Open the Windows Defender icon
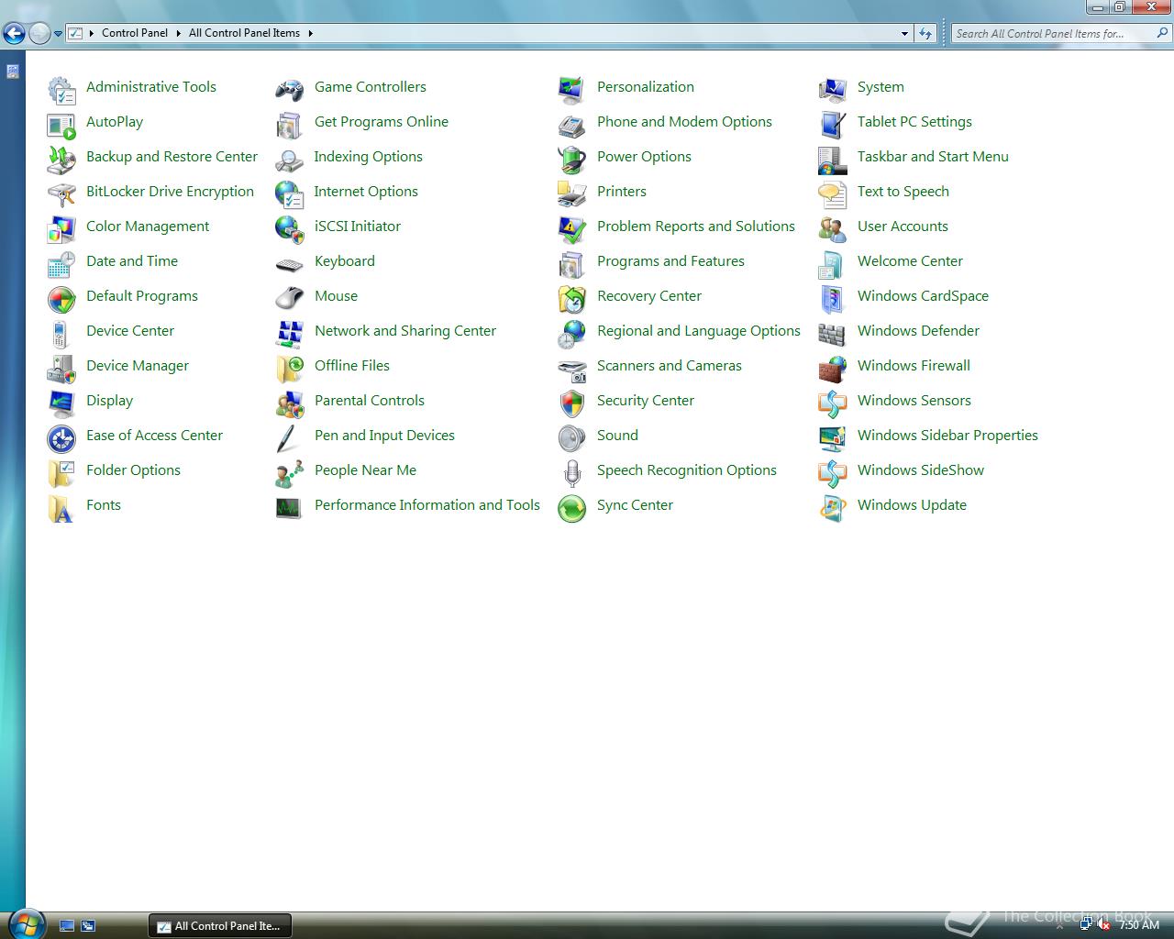Image resolution: width=1174 pixels, height=939 pixels. click(x=833, y=334)
